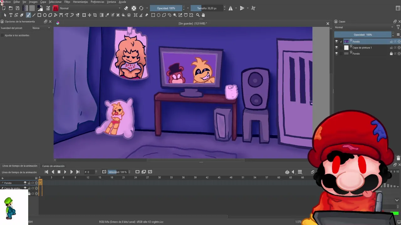The image size is (401, 225).
Task: Select the Rectangle tool
Action: pyautogui.click(x=39, y=15)
